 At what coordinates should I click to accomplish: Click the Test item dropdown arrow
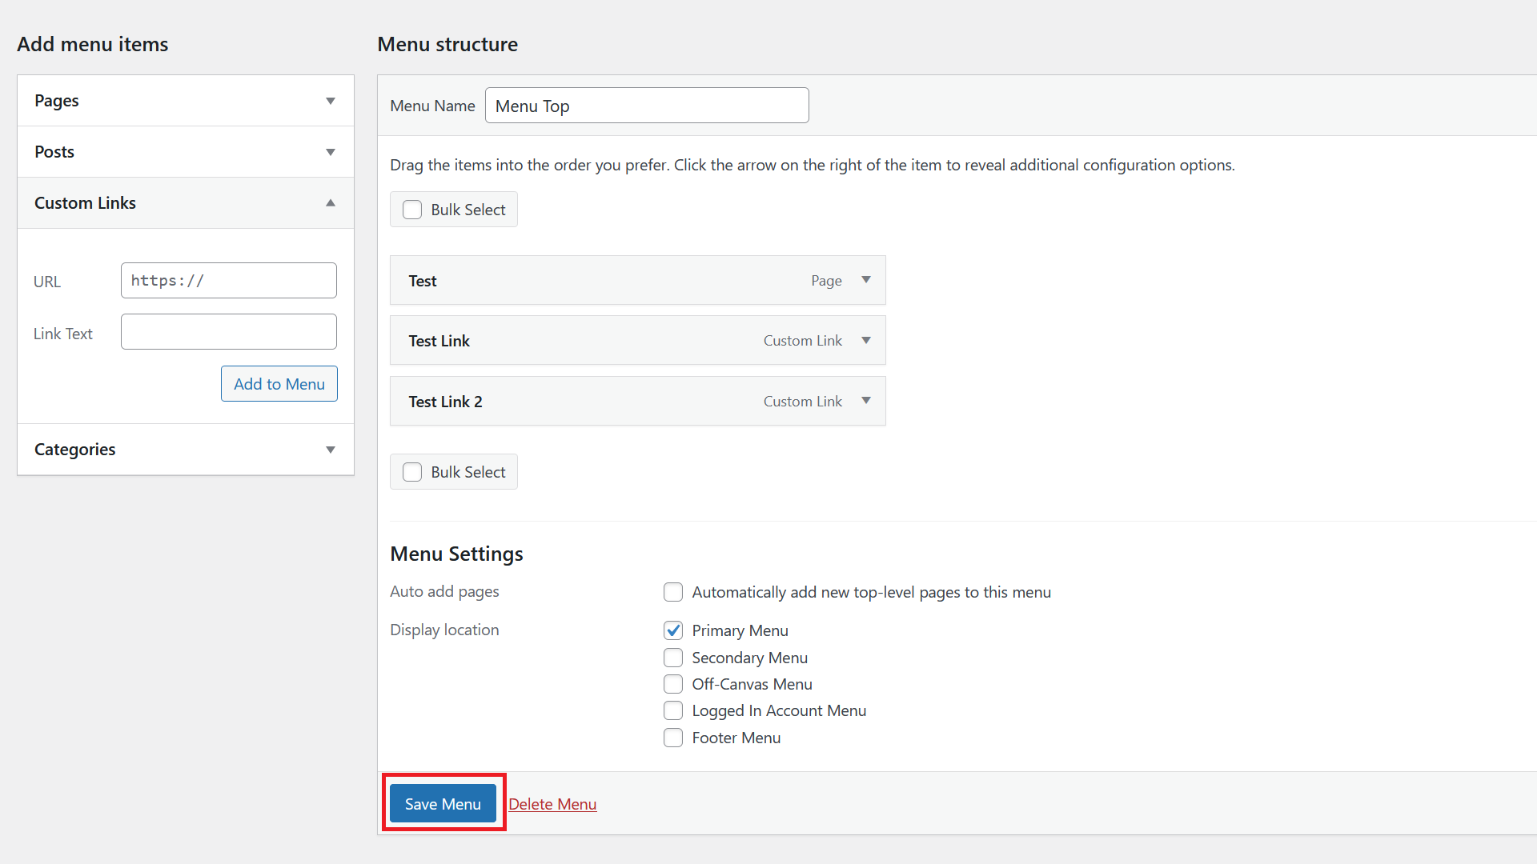[x=865, y=278]
